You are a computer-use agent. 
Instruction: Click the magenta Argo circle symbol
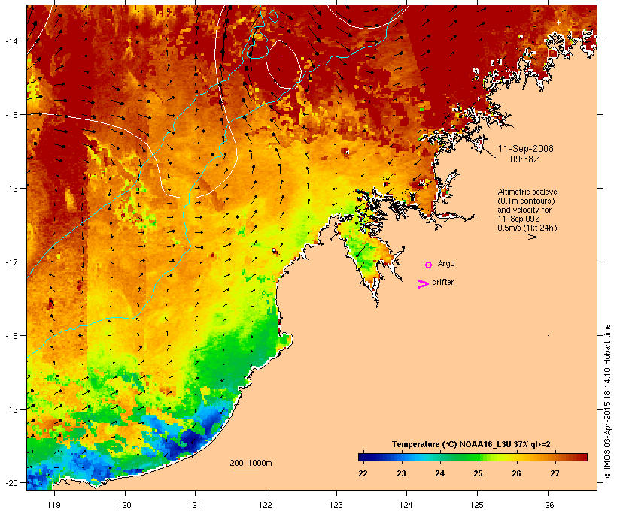(x=429, y=265)
